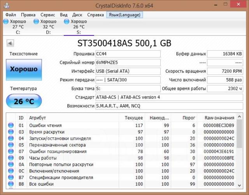Click the status circle for attribute 07

[x=11, y=151]
